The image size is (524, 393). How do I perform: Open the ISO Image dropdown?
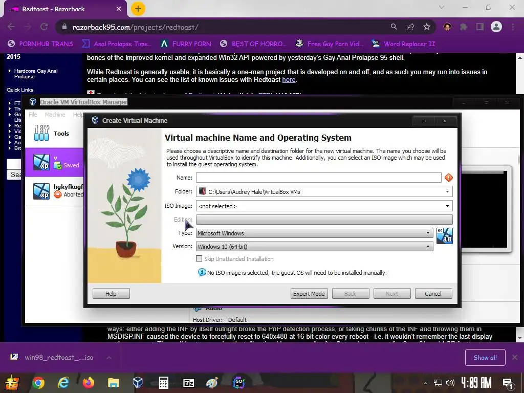[x=447, y=206]
